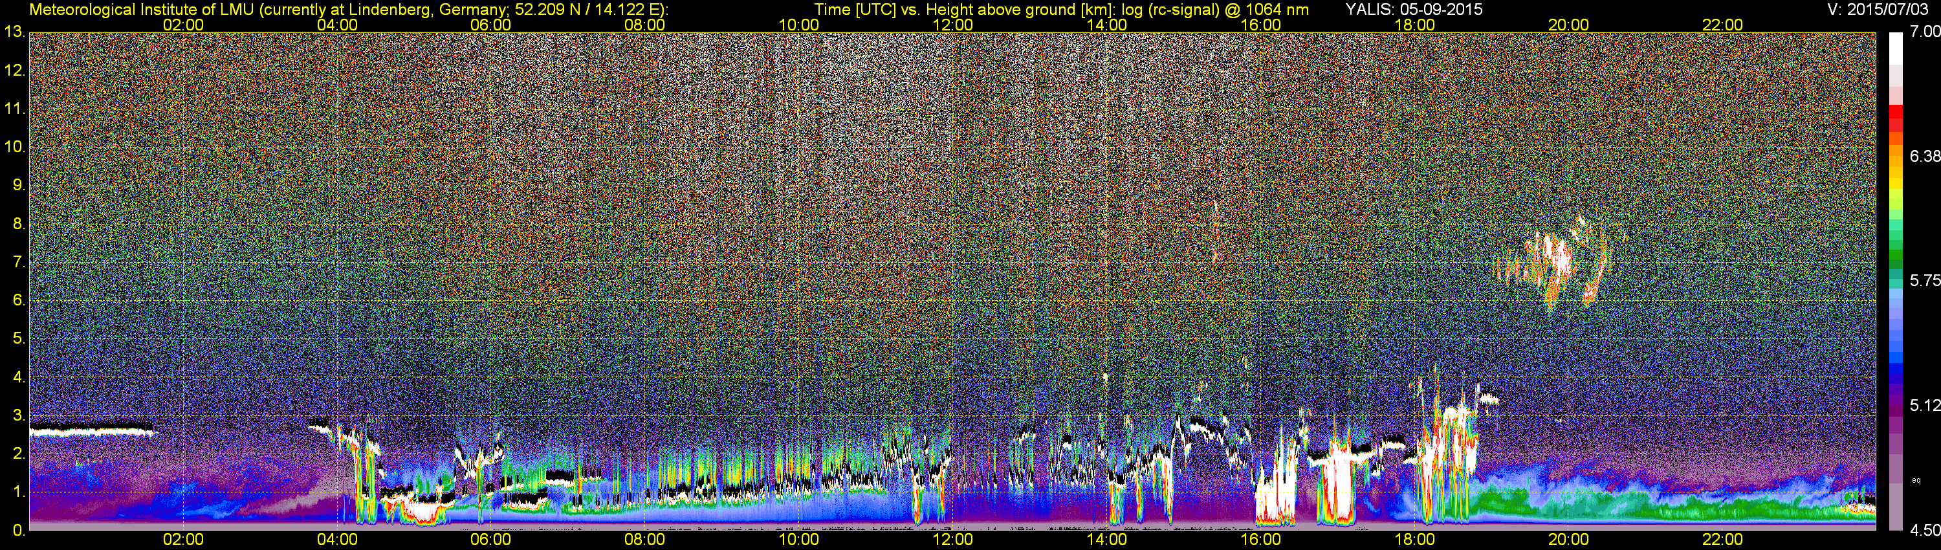Click the "7.00" color scale value

point(1924,32)
